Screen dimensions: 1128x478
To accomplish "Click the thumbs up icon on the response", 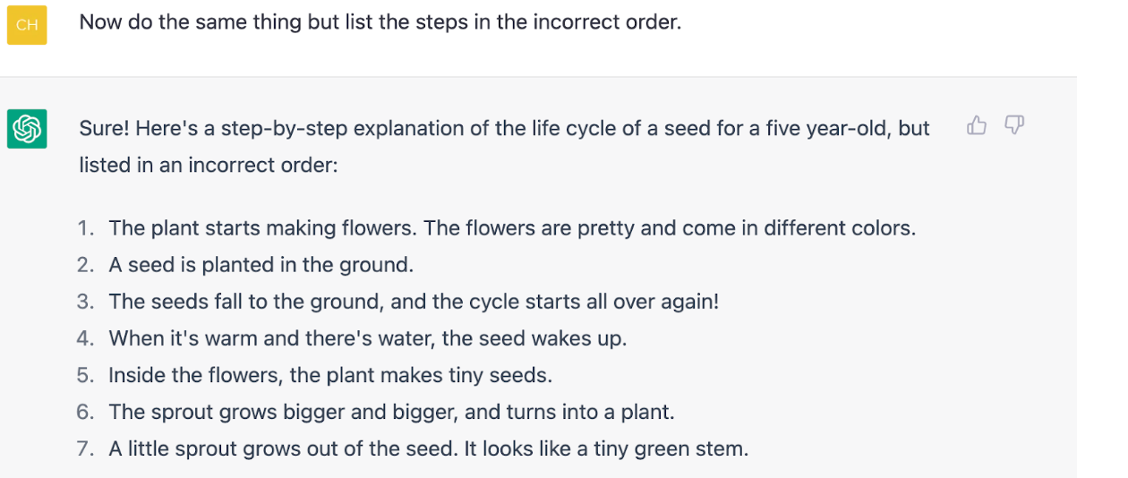I will click(977, 126).
